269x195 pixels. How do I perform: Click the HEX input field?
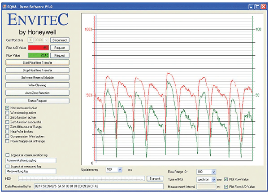(x=81, y=178)
